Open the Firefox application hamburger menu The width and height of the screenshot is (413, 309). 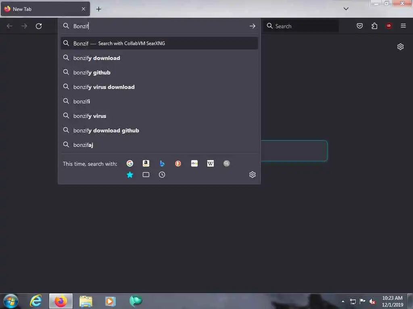403,26
